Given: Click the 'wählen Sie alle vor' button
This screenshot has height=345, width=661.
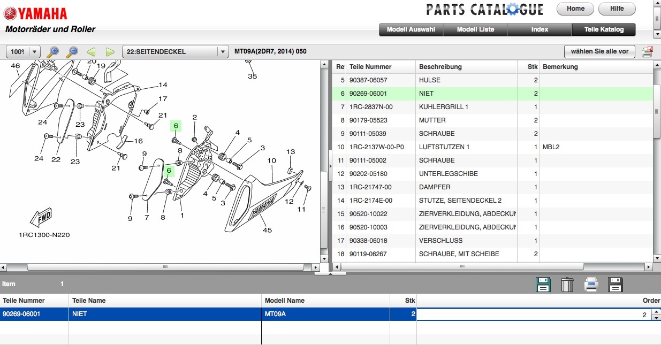Looking at the screenshot, I should click(599, 52).
